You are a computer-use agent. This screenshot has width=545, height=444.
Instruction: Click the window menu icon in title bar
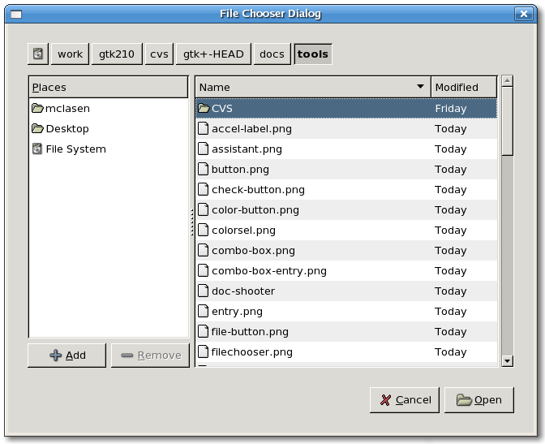pyautogui.click(x=15, y=14)
